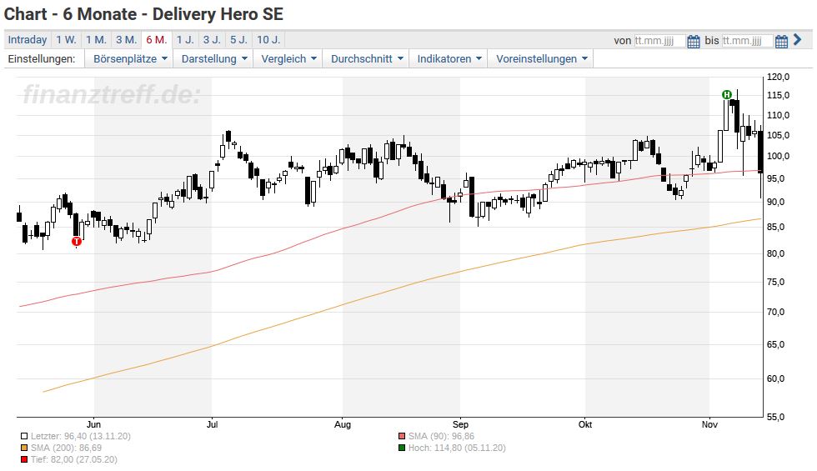Expand the Voreinstellungen dropdown
The width and height of the screenshot is (817, 471).
point(541,59)
